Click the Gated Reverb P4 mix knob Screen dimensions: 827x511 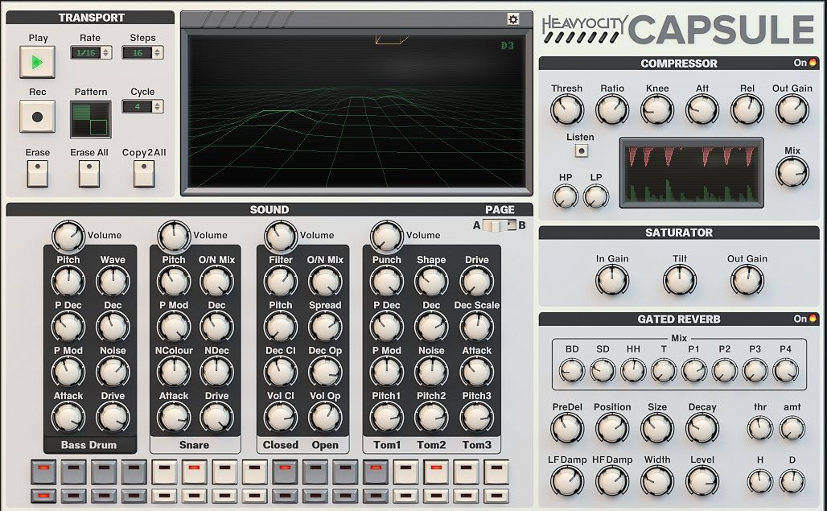coord(785,371)
